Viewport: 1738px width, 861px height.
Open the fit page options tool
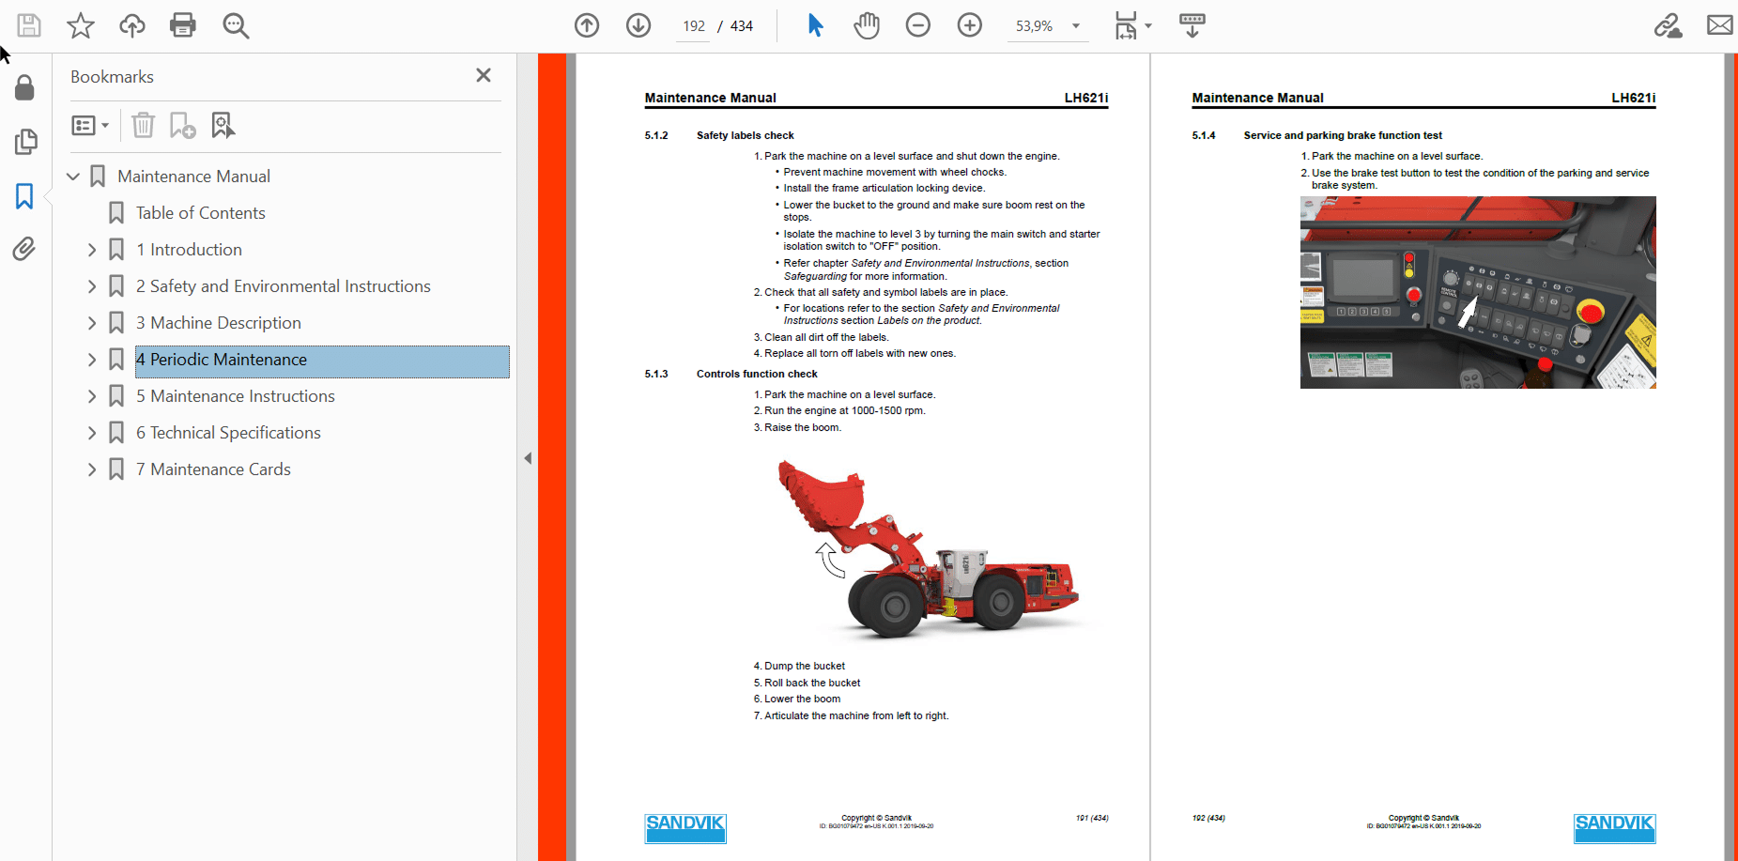pyautogui.click(x=1126, y=25)
